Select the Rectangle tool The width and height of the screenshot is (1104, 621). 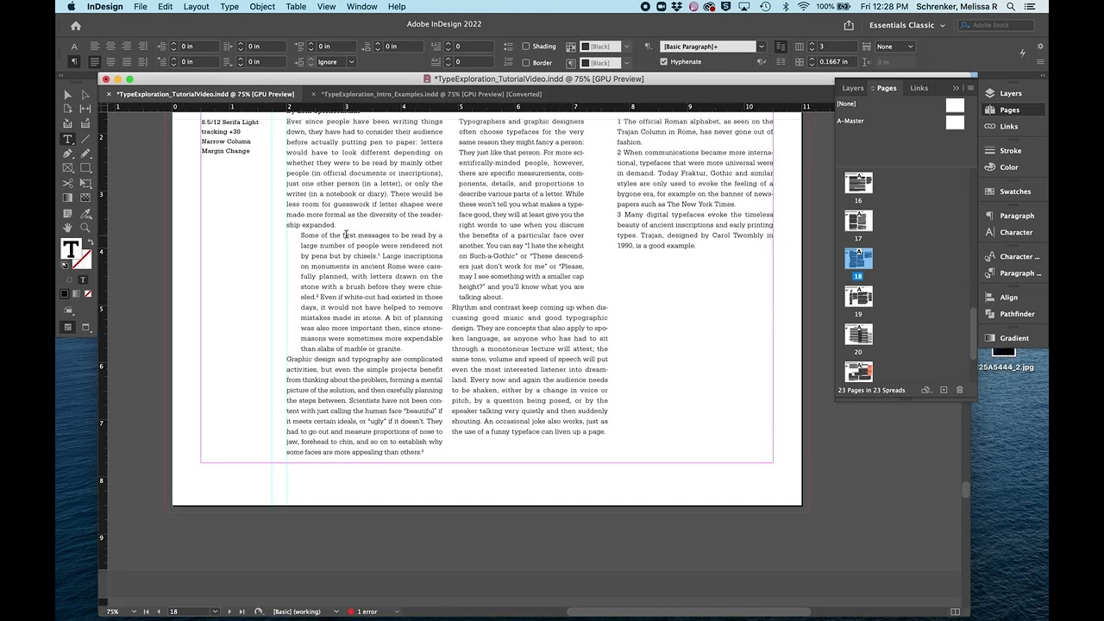coord(85,168)
